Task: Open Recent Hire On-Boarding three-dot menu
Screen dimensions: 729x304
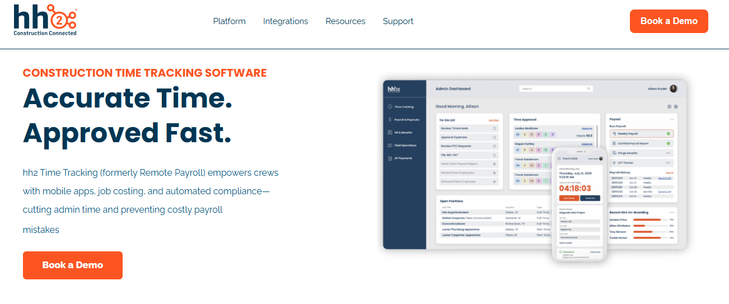Action: 672,213
